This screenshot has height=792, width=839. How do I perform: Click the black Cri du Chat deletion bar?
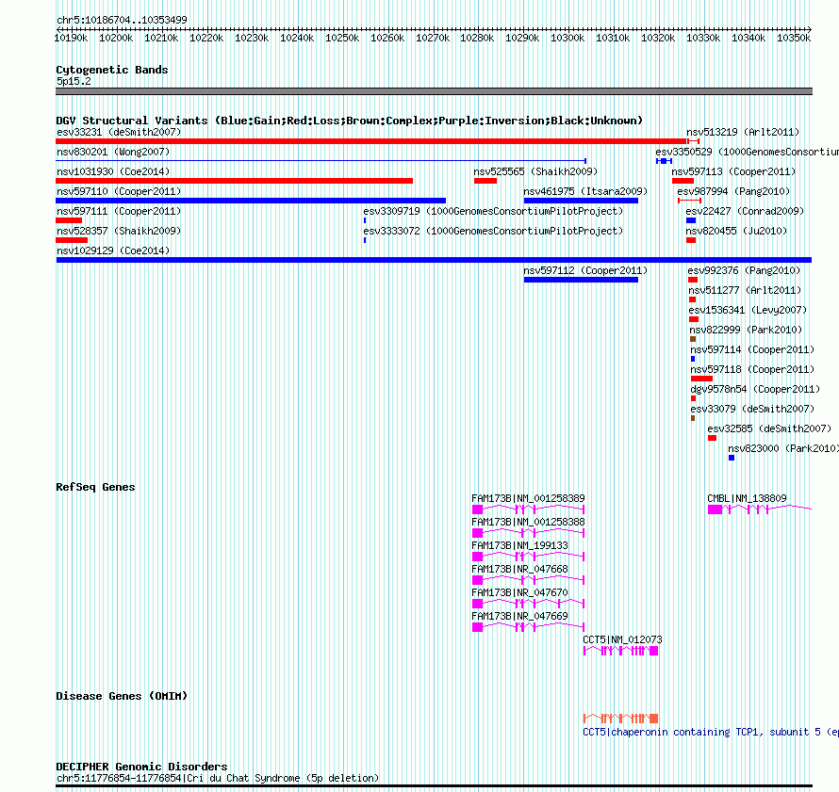point(434,785)
